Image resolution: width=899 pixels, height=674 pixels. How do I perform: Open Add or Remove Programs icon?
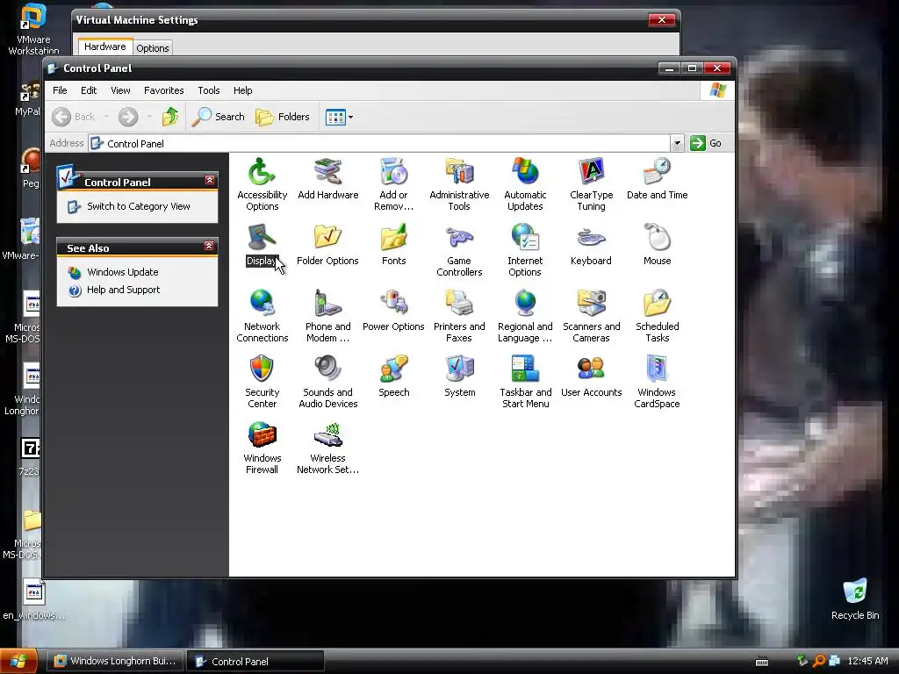click(393, 184)
